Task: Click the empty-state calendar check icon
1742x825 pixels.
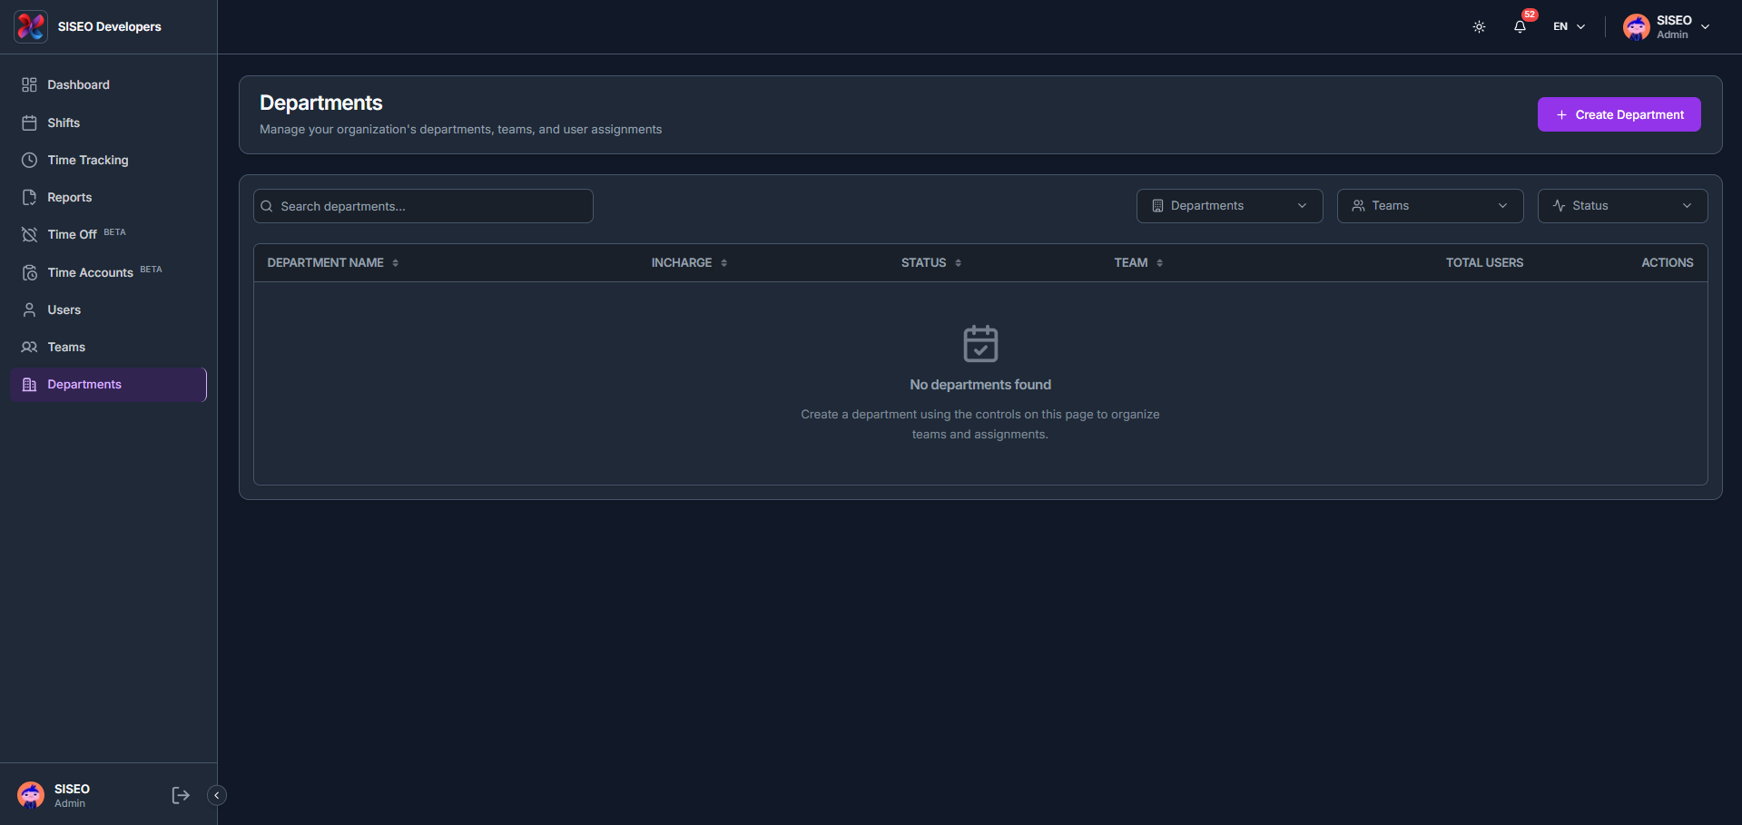Action: pyautogui.click(x=980, y=343)
